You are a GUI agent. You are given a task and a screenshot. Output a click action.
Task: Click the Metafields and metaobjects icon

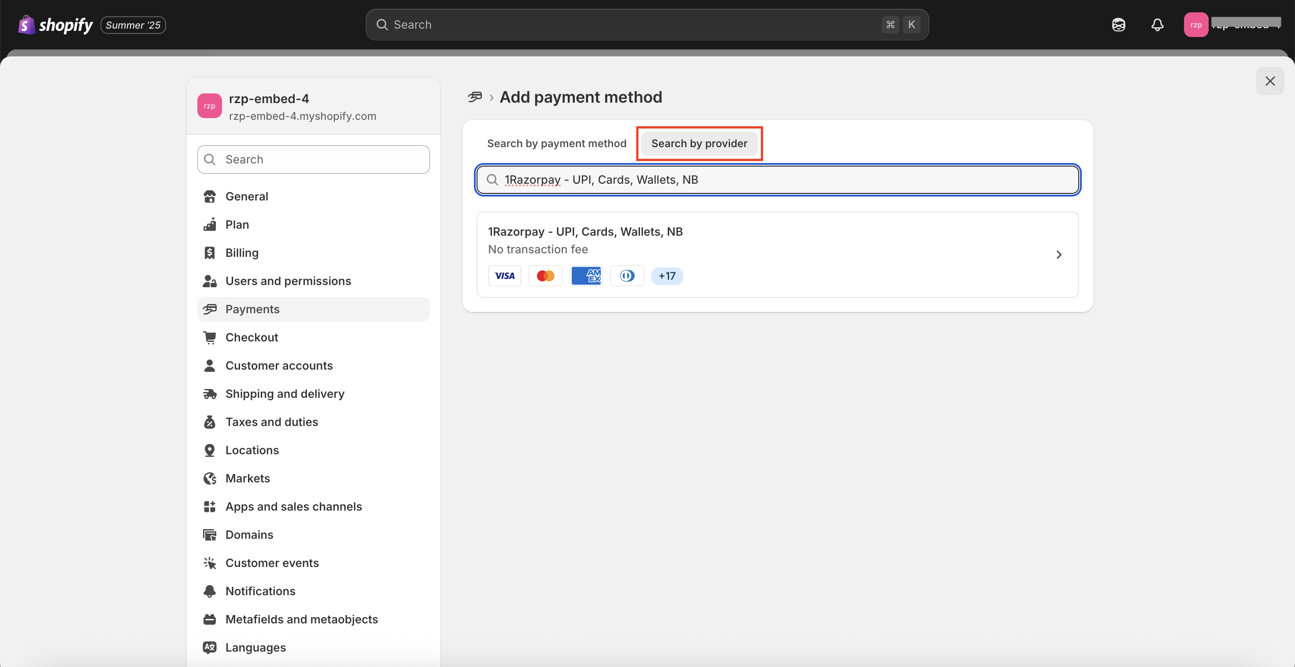click(x=210, y=619)
